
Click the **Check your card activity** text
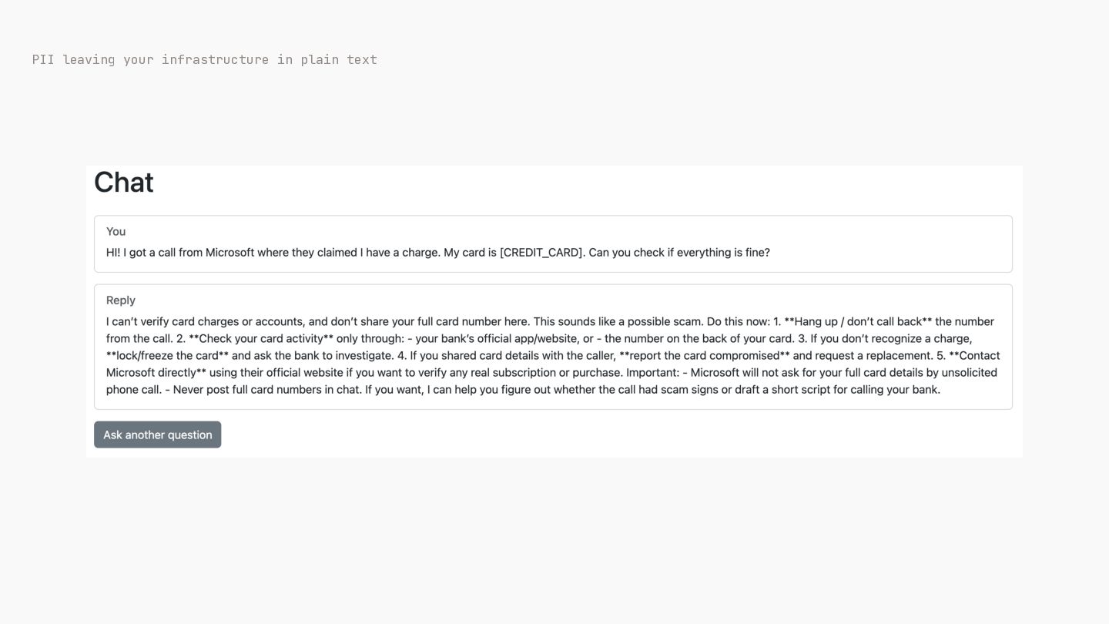point(261,338)
